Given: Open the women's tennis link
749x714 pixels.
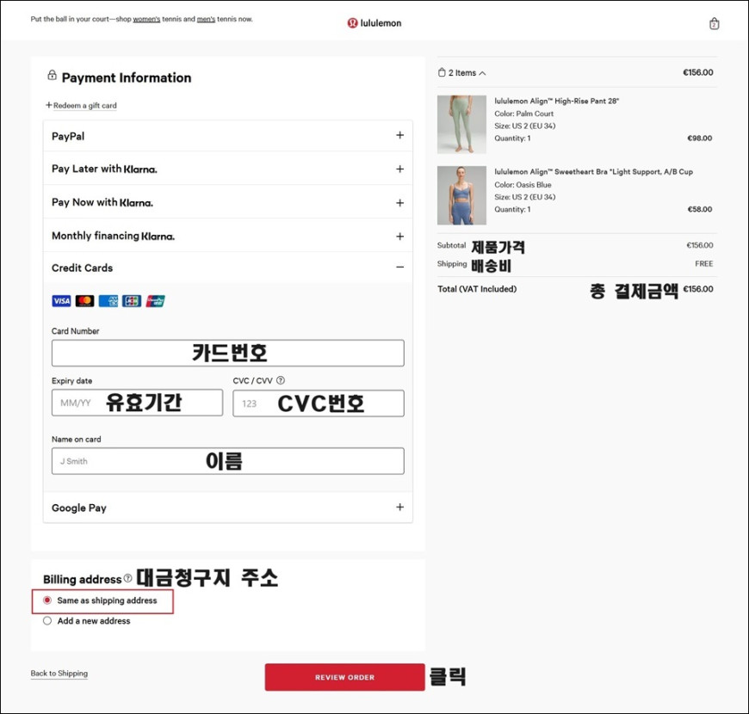Looking at the screenshot, I should (146, 19).
